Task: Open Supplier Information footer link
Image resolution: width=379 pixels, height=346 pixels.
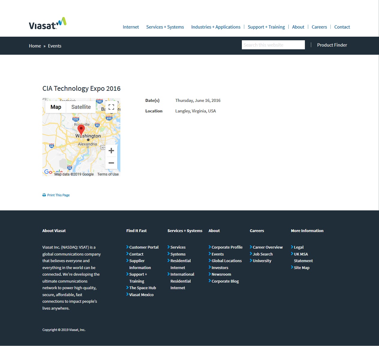Action: (140, 264)
